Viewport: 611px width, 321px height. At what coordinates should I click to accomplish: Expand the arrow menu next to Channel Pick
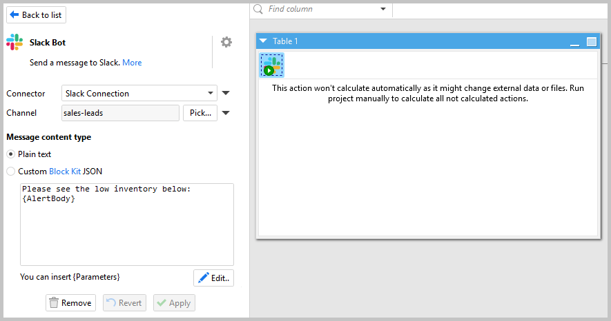click(x=226, y=113)
